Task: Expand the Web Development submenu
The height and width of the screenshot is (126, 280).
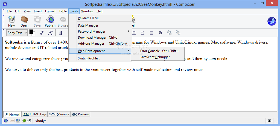Action: [100, 51]
